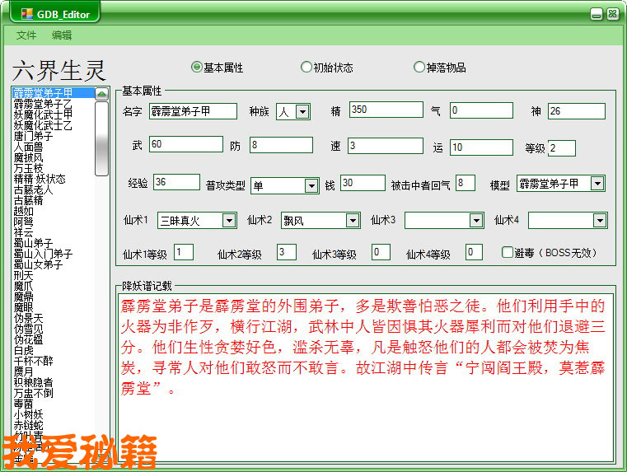627x472 pixels.
Task: Open the 种族 dropdown
Action: coord(302,112)
